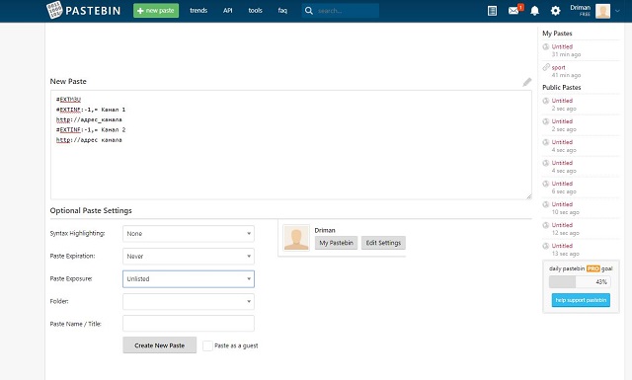This screenshot has width=632, height=380.
Task: Click globe icon beside 13 sec ago paste
Action: click(546, 246)
